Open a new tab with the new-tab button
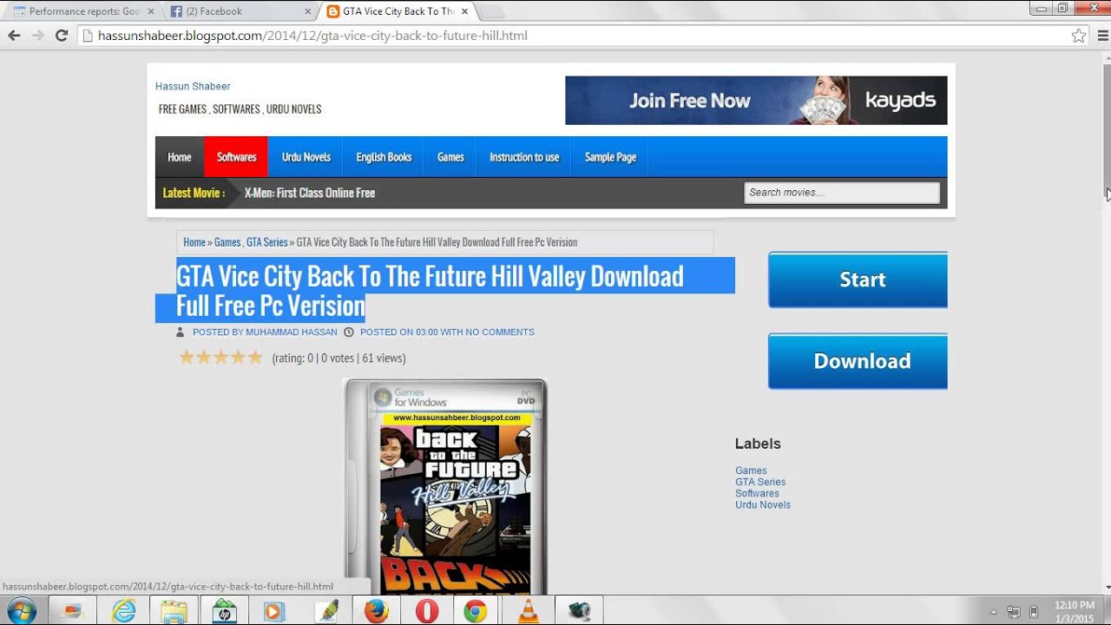Screen dimensions: 1111x625 490,11
